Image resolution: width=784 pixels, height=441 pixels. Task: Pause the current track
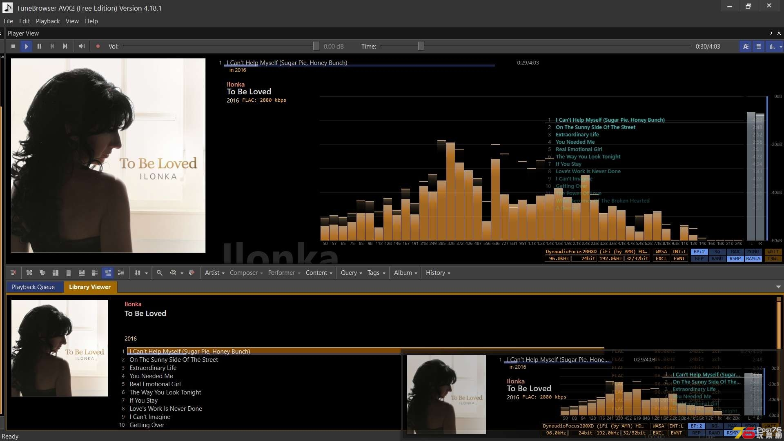point(39,47)
